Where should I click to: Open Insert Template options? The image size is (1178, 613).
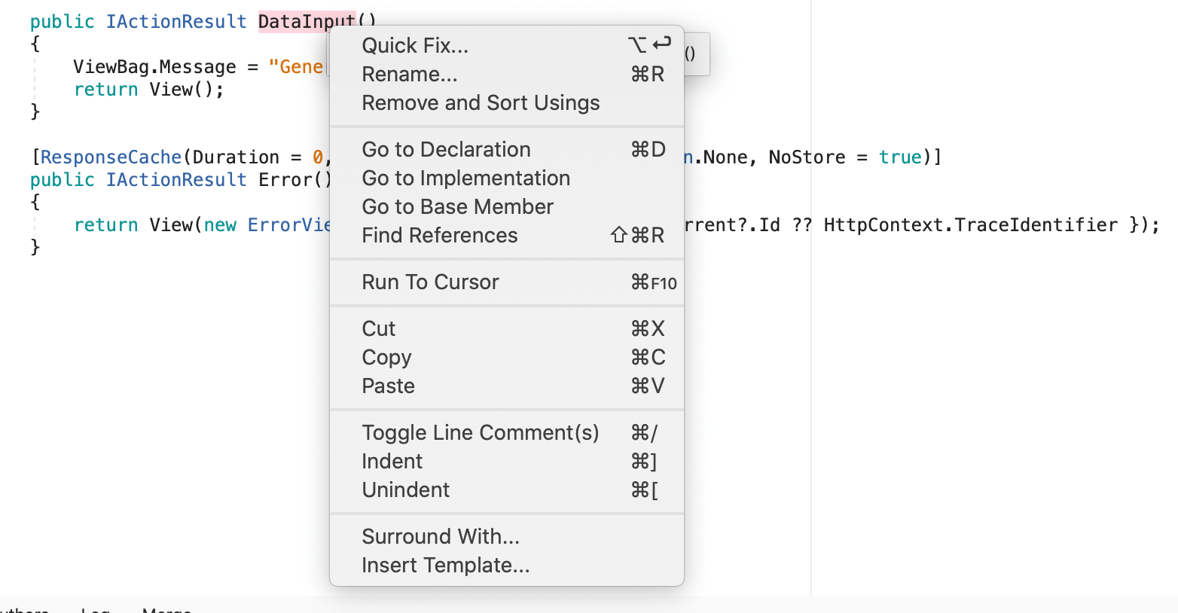click(x=446, y=565)
